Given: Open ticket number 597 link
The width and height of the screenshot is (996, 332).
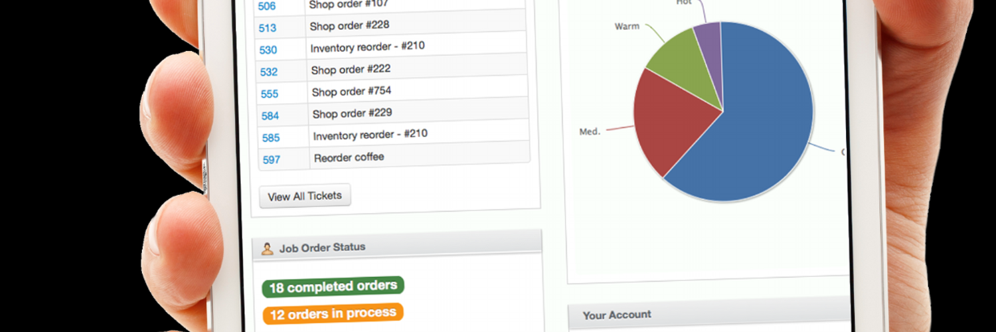Looking at the screenshot, I should [x=272, y=159].
